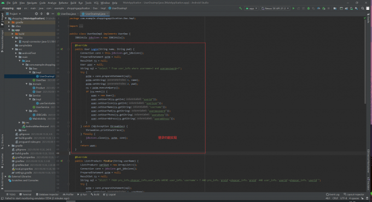
Task: Collapse the domain package tree node
Action: coord(27,84)
